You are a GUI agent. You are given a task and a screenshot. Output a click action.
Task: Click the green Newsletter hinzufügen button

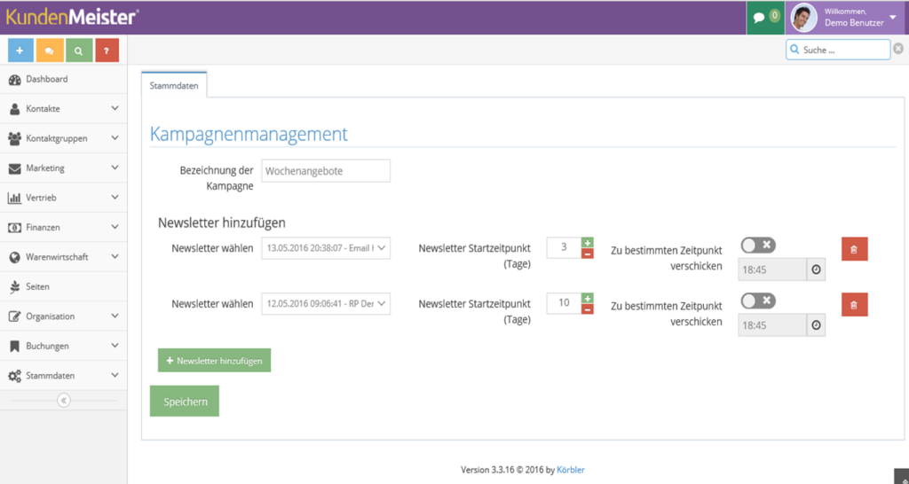(214, 360)
